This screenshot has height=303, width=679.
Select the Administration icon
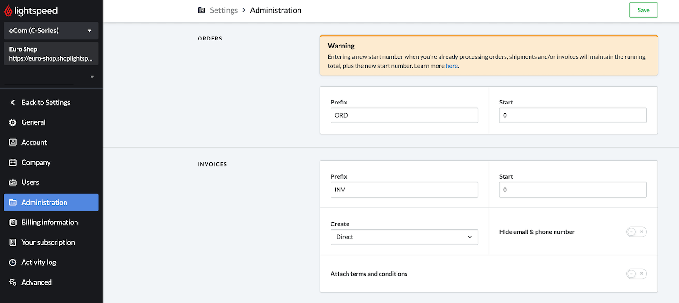[13, 202]
